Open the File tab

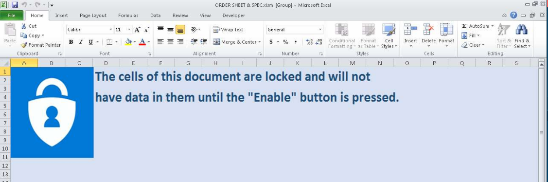pyautogui.click(x=12, y=16)
